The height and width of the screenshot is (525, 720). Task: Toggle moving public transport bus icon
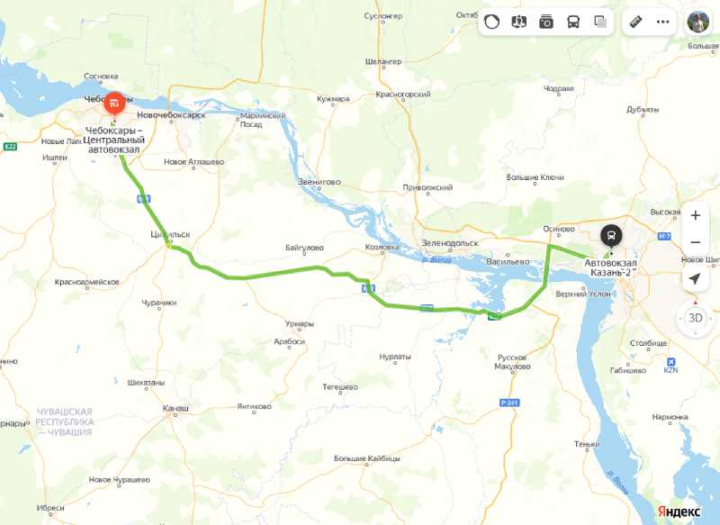573,22
